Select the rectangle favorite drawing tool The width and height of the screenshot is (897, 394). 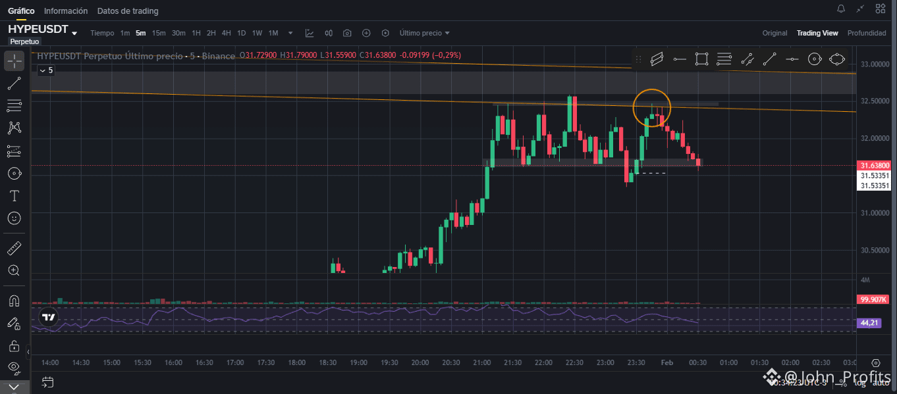click(701, 59)
